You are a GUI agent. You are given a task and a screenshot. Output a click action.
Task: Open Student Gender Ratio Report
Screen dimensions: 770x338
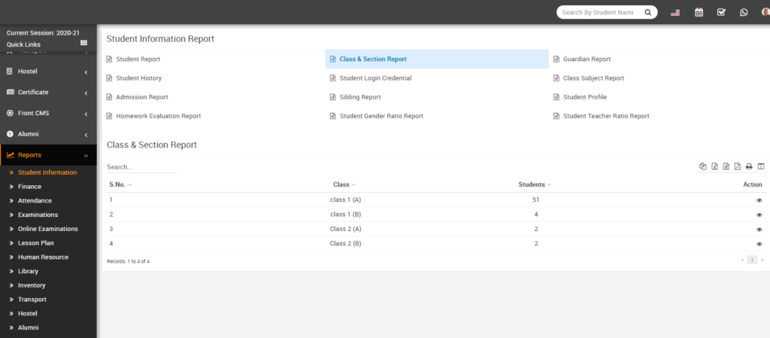point(381,117)
